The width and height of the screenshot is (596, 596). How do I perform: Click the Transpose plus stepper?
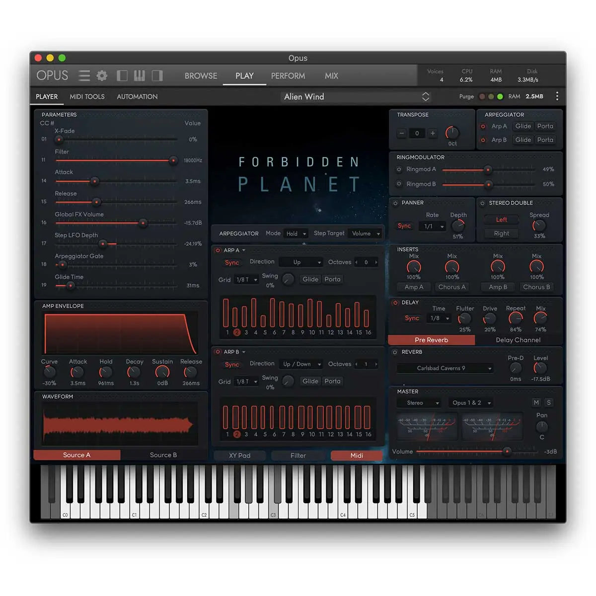coord(433,133)
